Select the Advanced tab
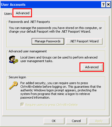The image size is (112, 127). (23, 13)
